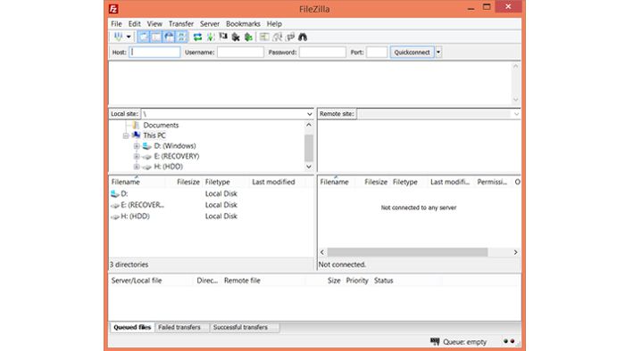Image resolution: width=625 pixels, height=351 pixels.
Task: Open the Local site path dropdown
Action: 309,114
